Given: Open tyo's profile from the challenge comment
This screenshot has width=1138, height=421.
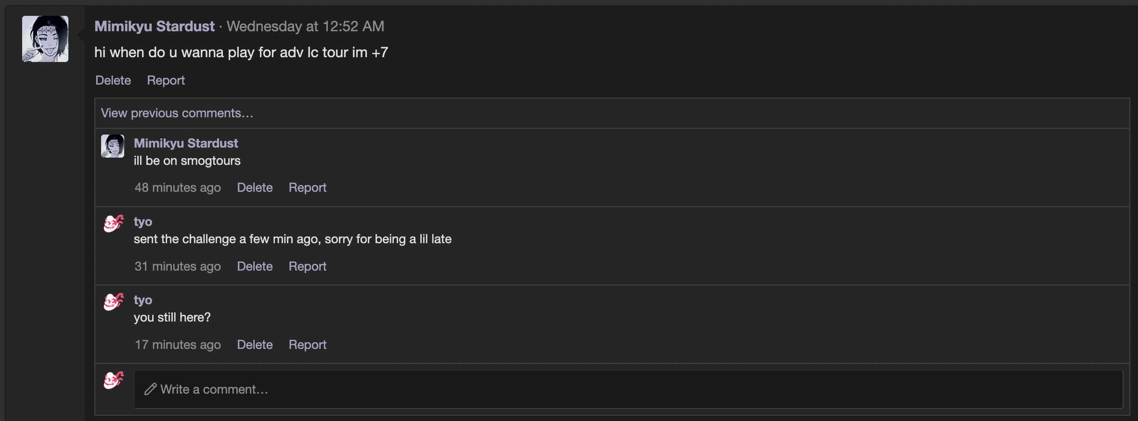Looking at the screenshot, I should 143,222.
